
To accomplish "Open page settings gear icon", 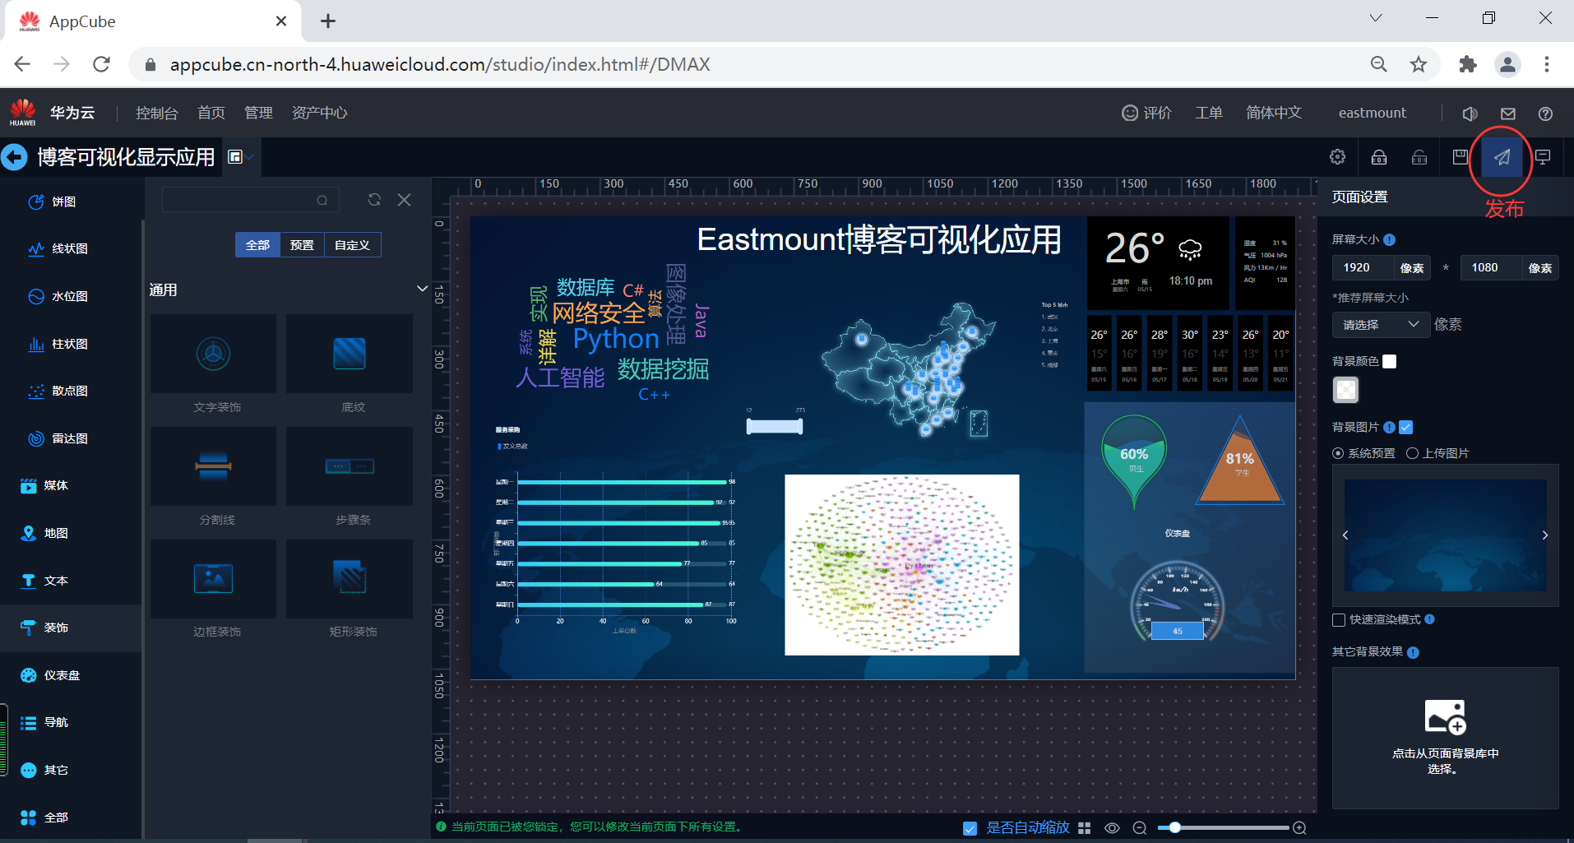I will 1338,157.
